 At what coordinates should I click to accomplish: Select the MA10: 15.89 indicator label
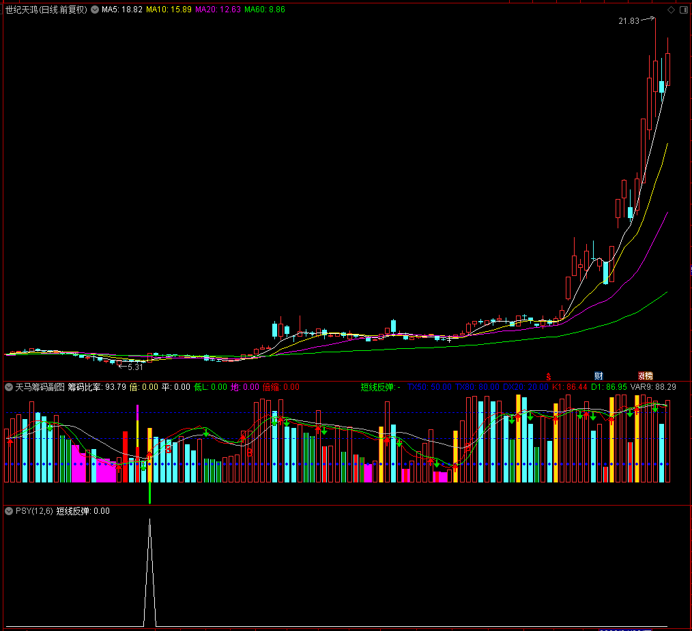169,10
